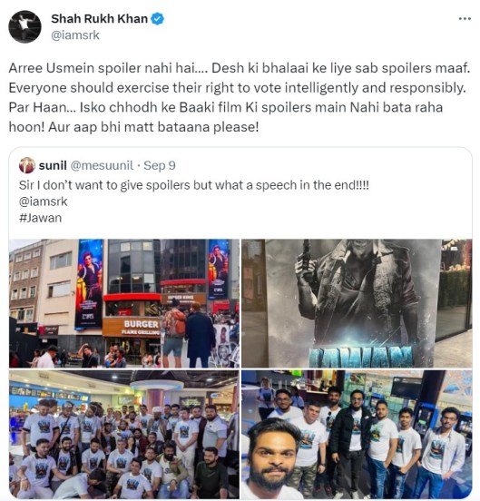
Task: Click the Sep 9 timestamp
Action: pos(160,165)
